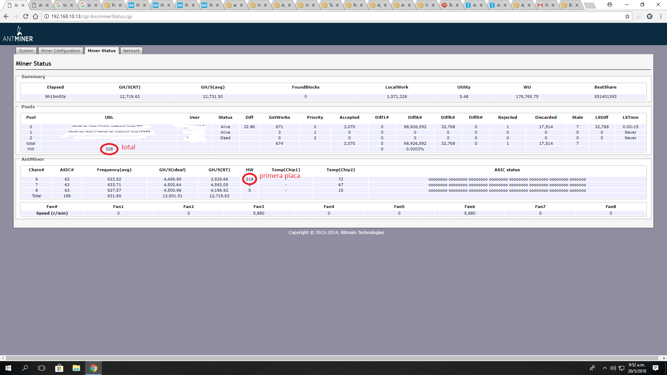Switch to the Gmail browser tab

pyautogui.click(x=546, y=5)
